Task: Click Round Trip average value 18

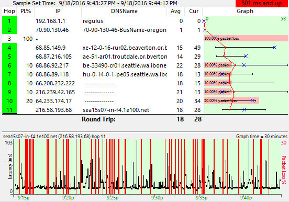Action: (180, 119)
